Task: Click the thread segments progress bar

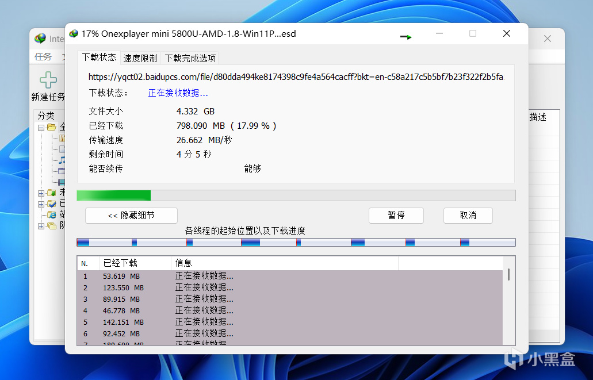Action: 296,243
